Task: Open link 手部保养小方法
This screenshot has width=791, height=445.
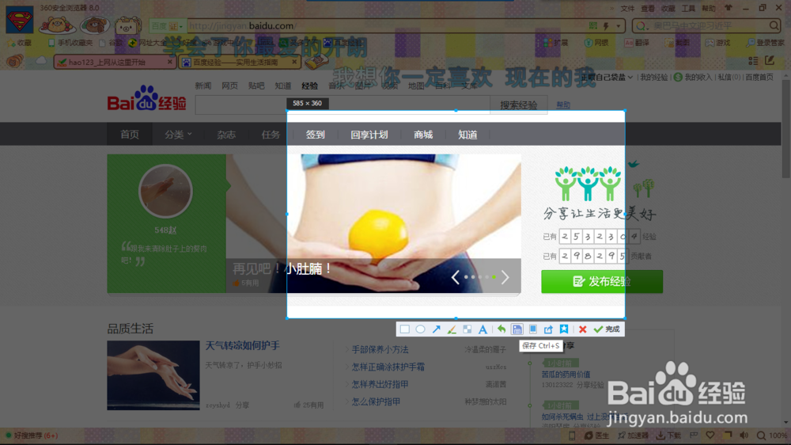Action: pyautogui.click(x=380, y=349)
